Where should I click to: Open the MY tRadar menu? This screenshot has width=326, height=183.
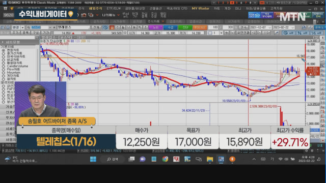pos(200,9)
